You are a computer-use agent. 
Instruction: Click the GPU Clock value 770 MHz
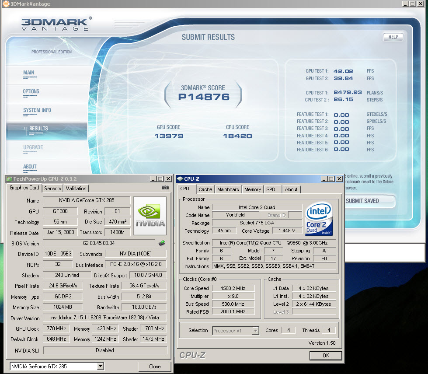point(56,329)
